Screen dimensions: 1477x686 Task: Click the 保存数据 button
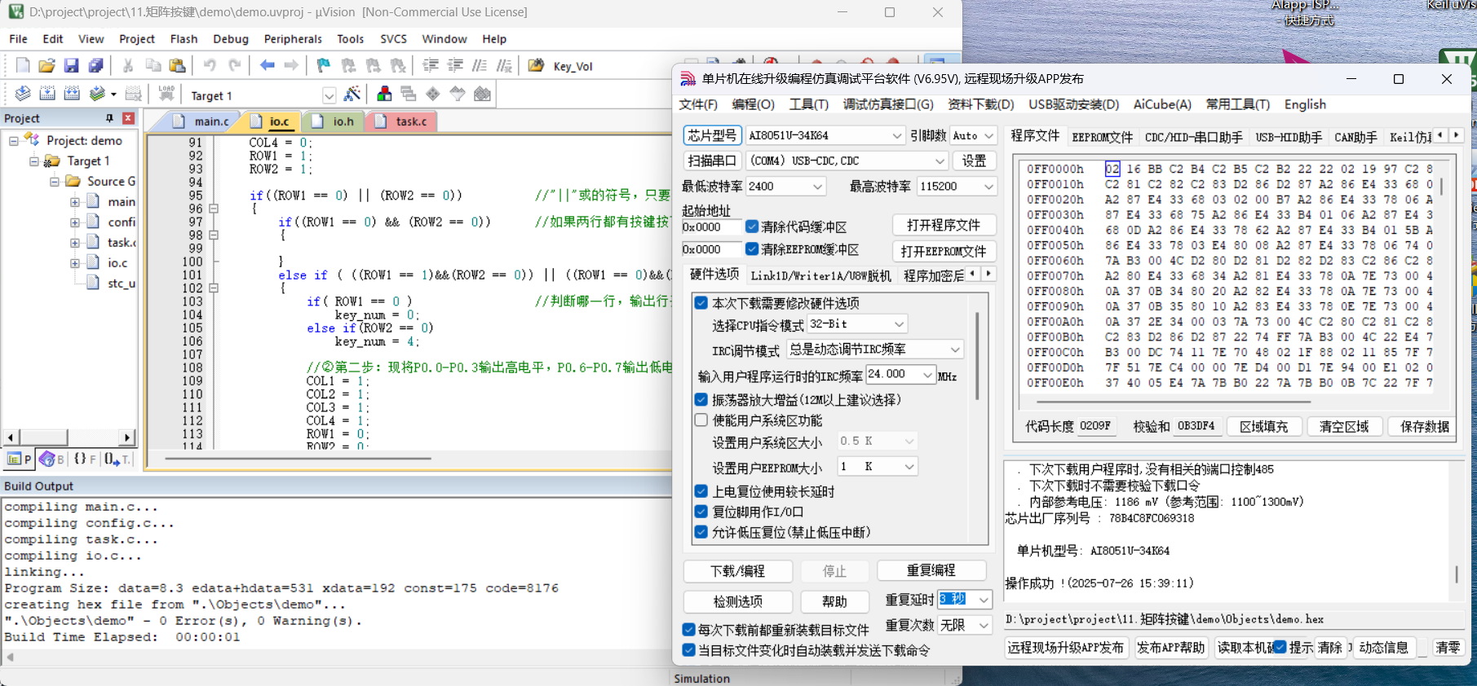(x=1424, y=426)
